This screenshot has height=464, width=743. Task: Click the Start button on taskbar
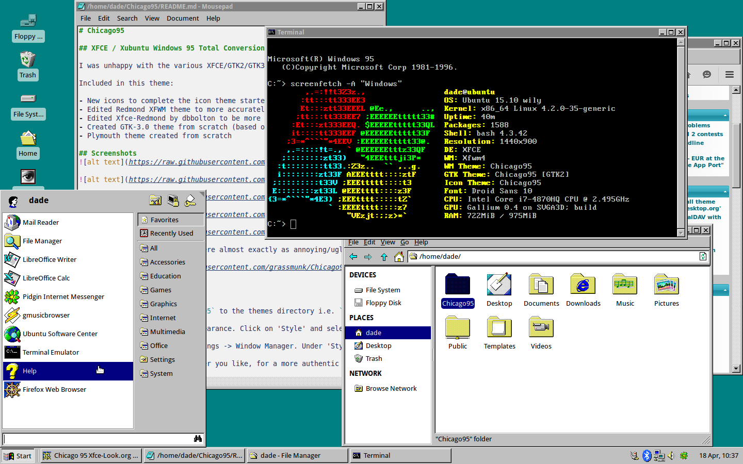[18, 456]
